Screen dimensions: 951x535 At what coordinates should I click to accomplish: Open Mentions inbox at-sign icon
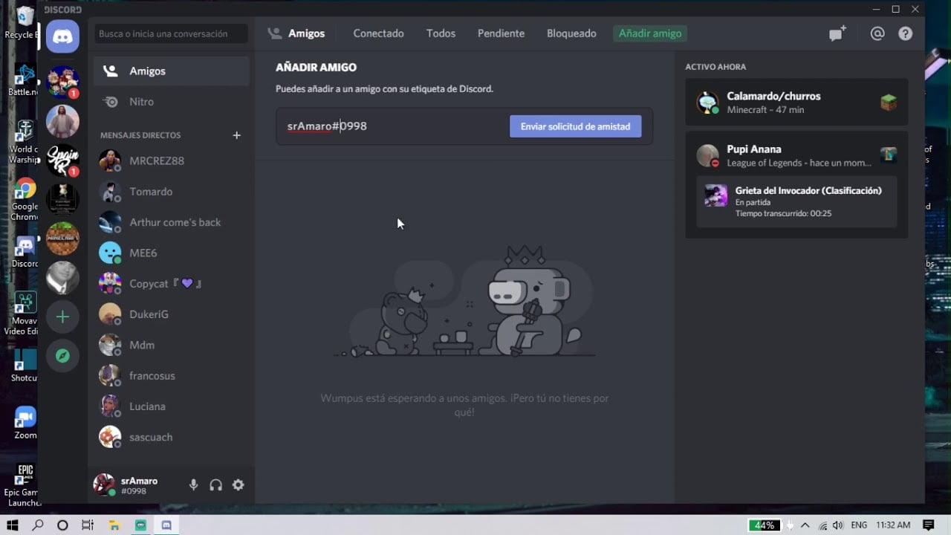877,33
